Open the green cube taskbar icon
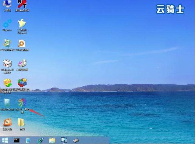The height and width of the screenshot is (144, 195). 40,140
